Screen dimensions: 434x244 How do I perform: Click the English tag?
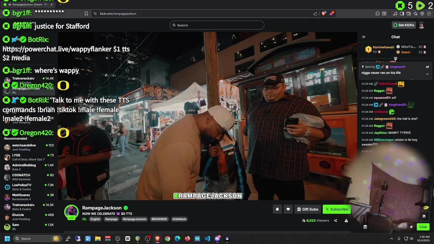[95, 219]
